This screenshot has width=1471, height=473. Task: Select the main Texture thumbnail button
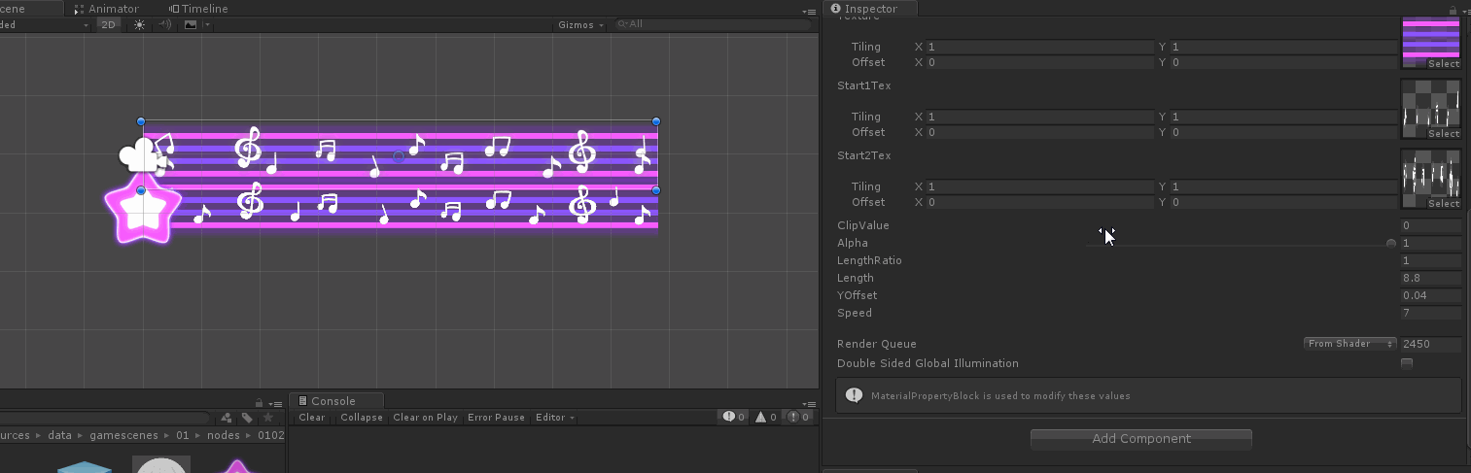pyautogui.click(x=1430, y=44)
